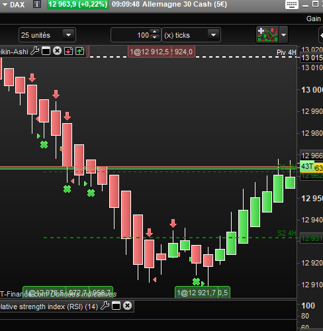The width and height of the screenshot is (323, 331).
Task: Click the 12 920 price axis label
Action: 312,263
